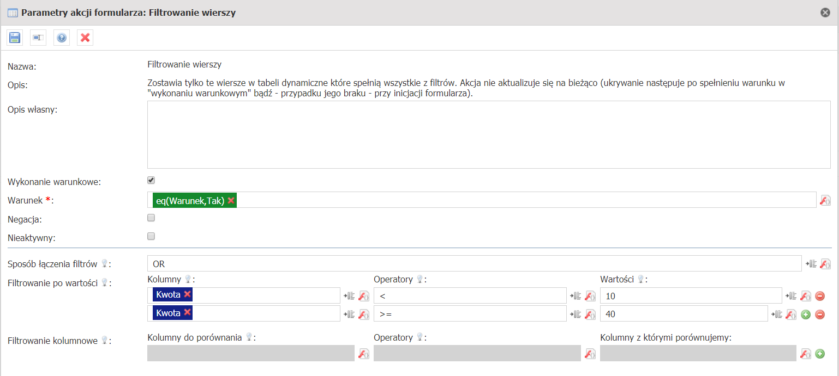Open function editor for the Warunek field

point(825,200)
